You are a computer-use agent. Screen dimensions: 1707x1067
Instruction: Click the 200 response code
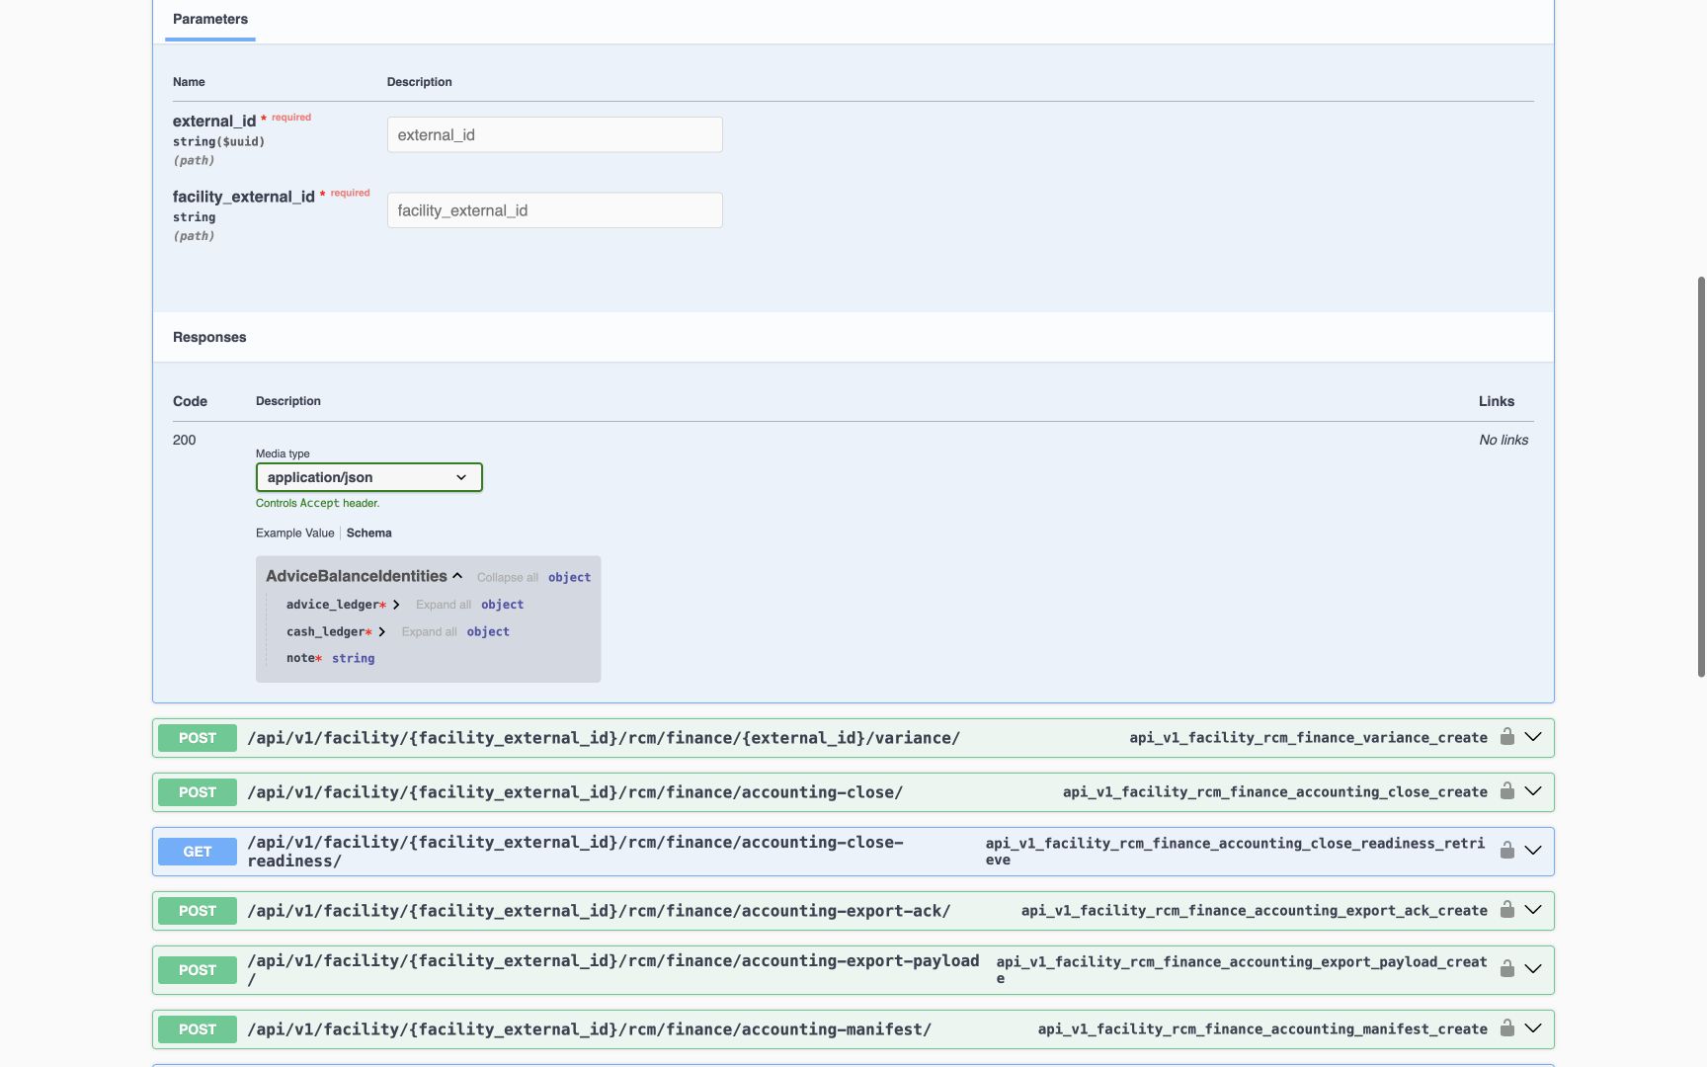[x=185, y=440]
